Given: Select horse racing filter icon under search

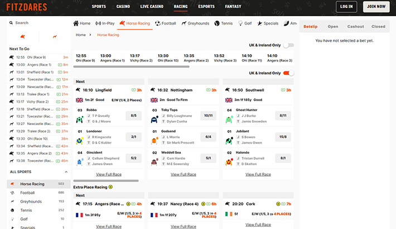Looking at the screenshot, I should coord(23,37).
